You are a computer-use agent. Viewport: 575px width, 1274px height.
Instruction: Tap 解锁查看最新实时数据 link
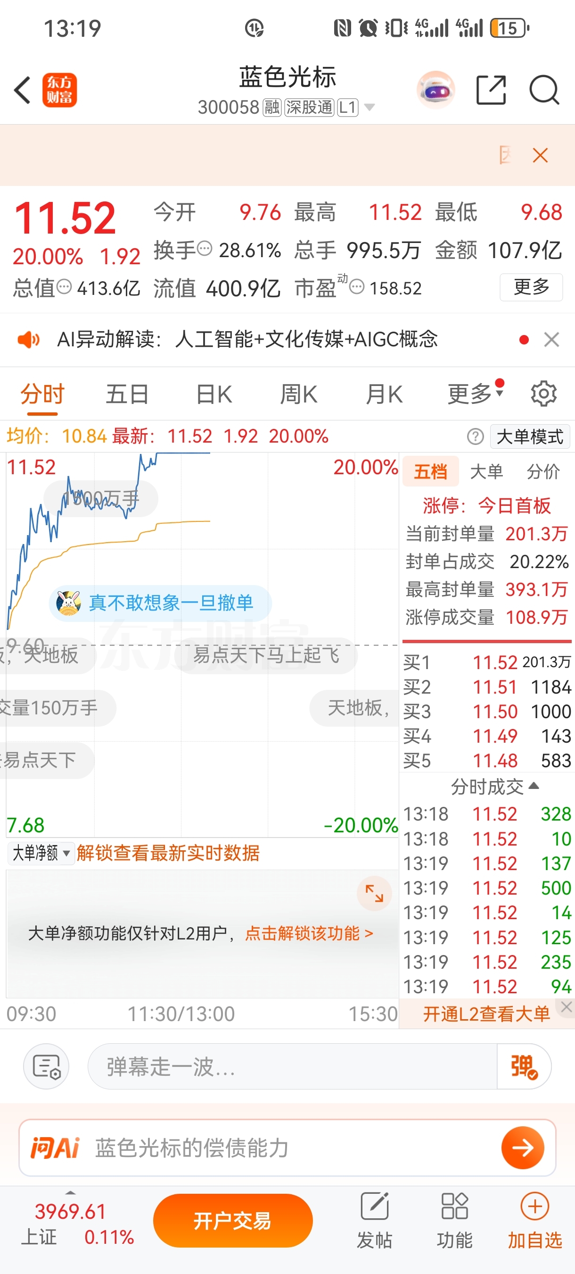click(168, 853)
